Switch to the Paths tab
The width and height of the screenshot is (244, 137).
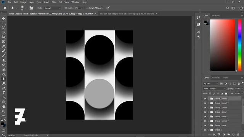coord(225,78)
